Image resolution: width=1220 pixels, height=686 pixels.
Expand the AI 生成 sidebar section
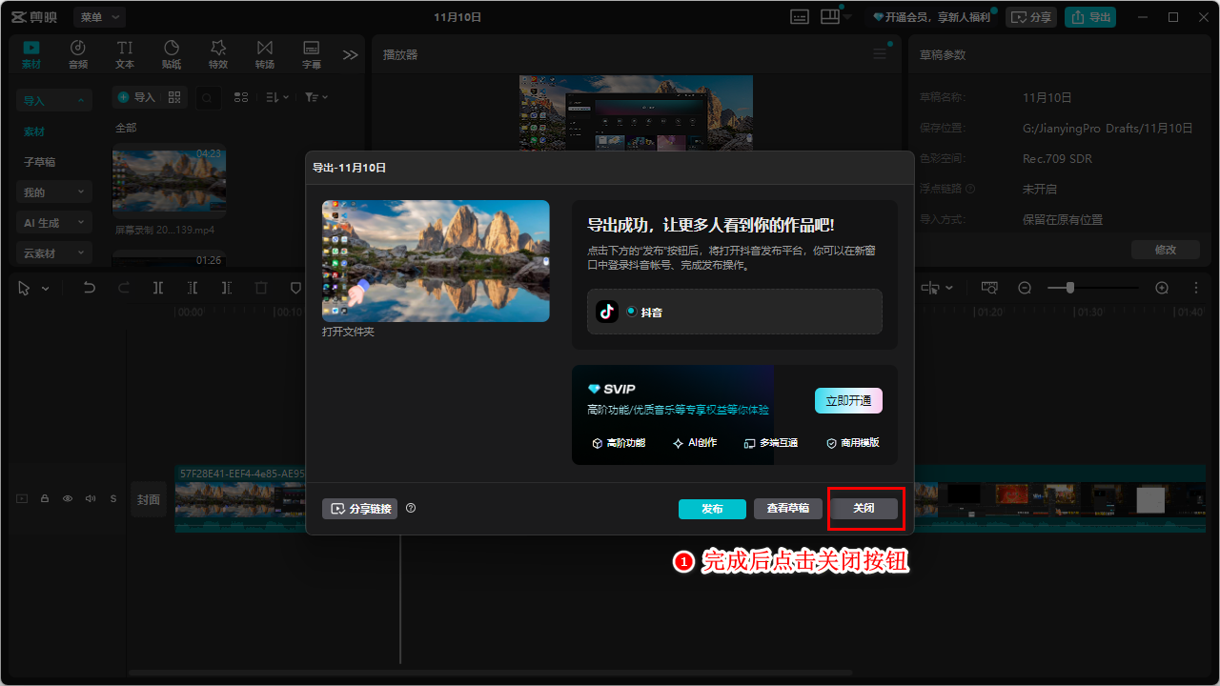[x=54, y=223]
